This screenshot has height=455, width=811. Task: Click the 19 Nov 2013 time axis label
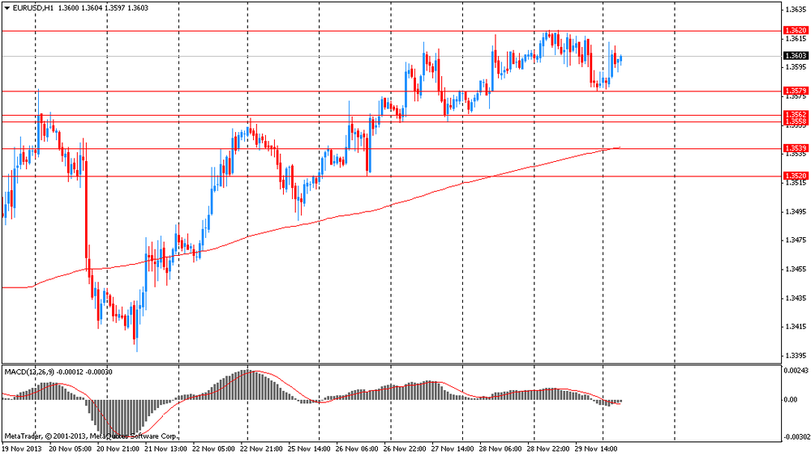pos(22,449)
